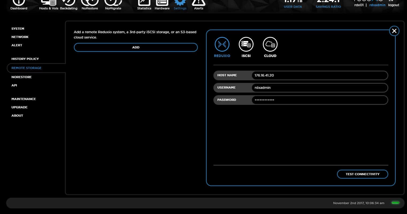Click the Test Connectivity button
Viewport: 407px width, 214px height.
pyautogui.click(x=363, y=174)
